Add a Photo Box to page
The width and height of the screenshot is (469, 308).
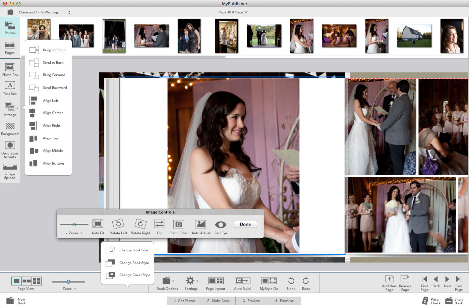tap(10, 70)
